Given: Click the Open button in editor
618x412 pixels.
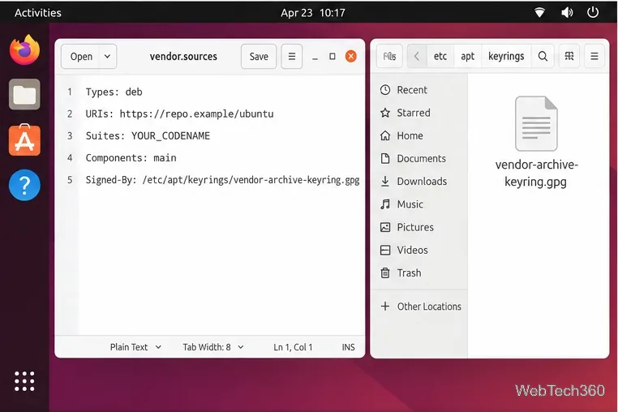Looking at the screenshot, I should 81,57.
